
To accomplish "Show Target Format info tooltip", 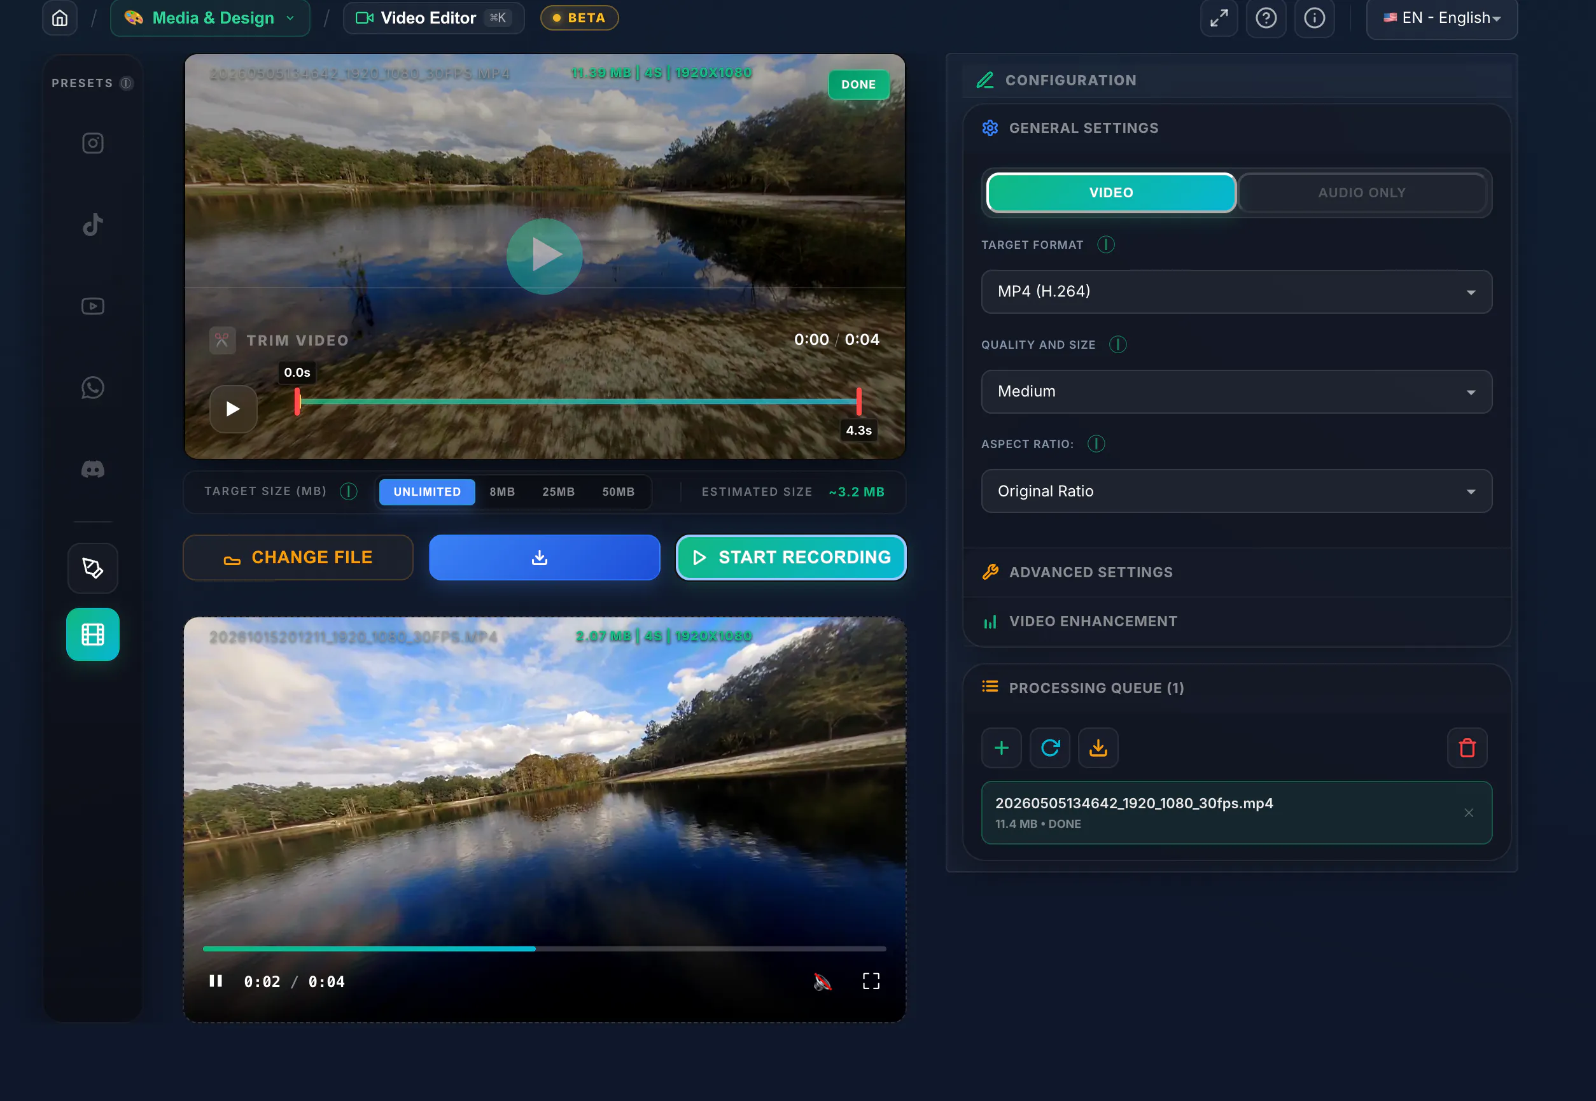I will click(x=1105, y=245).
